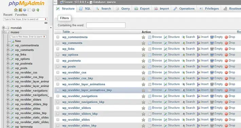Screen dimensions: 241x128
Task: Check the wp_comments table checkbox
Action: coord(58,43)
